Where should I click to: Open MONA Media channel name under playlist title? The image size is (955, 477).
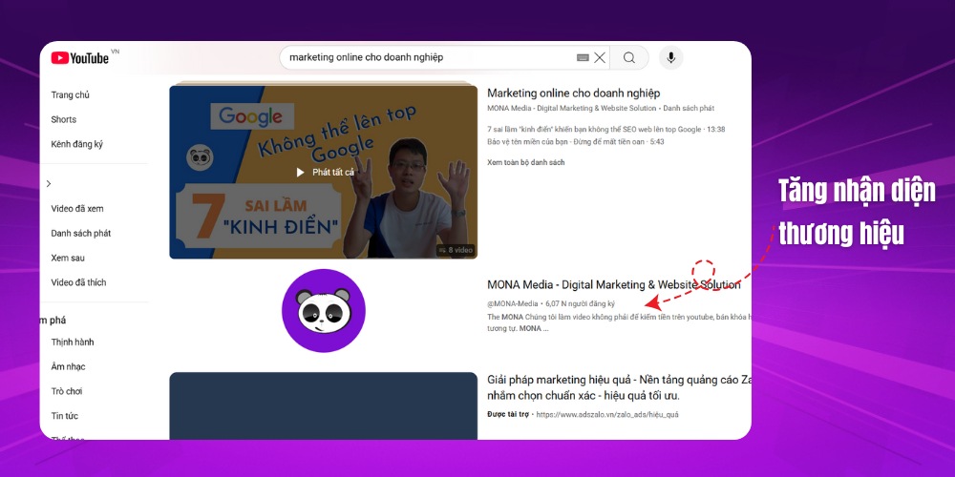(572, 109)
